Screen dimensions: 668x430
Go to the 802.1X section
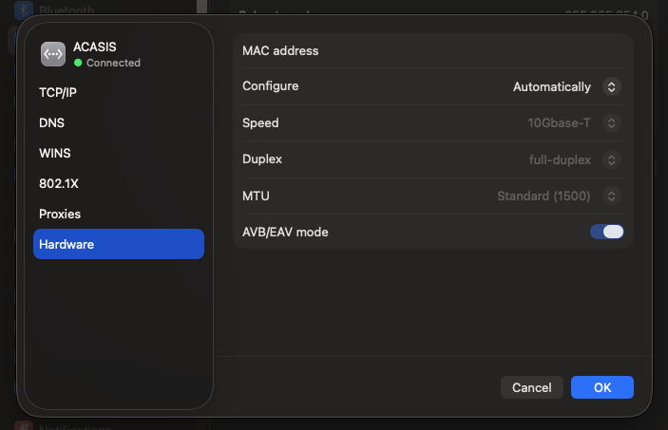(58, 184)
